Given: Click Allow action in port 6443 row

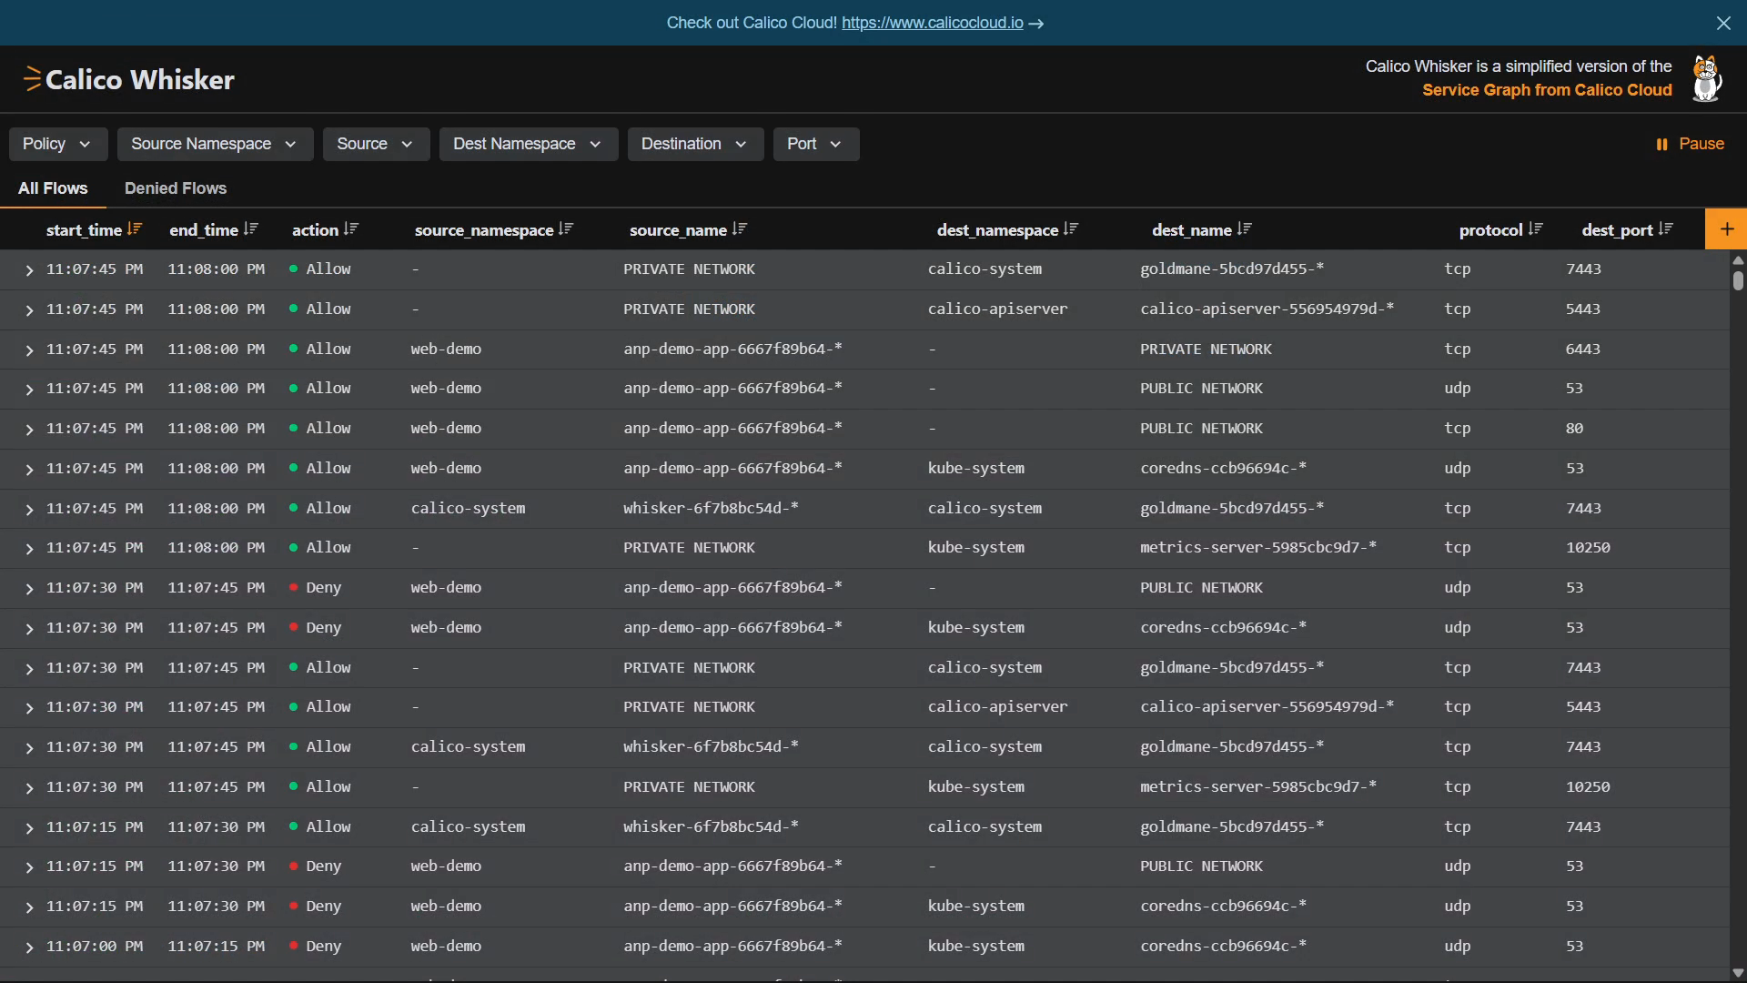Looking at the screenshot, I should (x=328, y=349).
